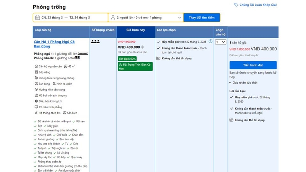
Task: Open the apartment quantity dropdown showing 1
Action: click(221, 42)
